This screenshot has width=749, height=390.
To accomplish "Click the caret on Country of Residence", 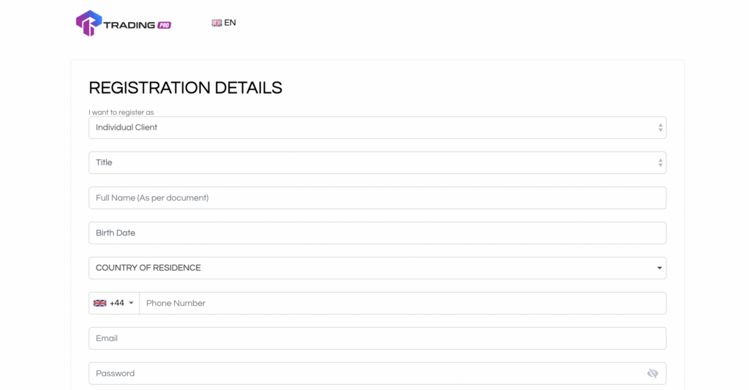I will point(660,268).
